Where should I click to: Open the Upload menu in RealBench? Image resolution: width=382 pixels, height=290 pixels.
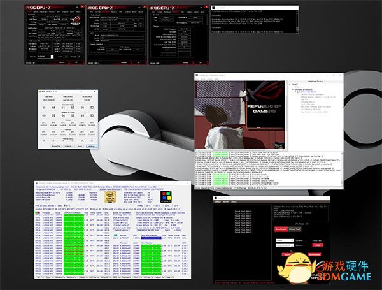click(217, 201)
